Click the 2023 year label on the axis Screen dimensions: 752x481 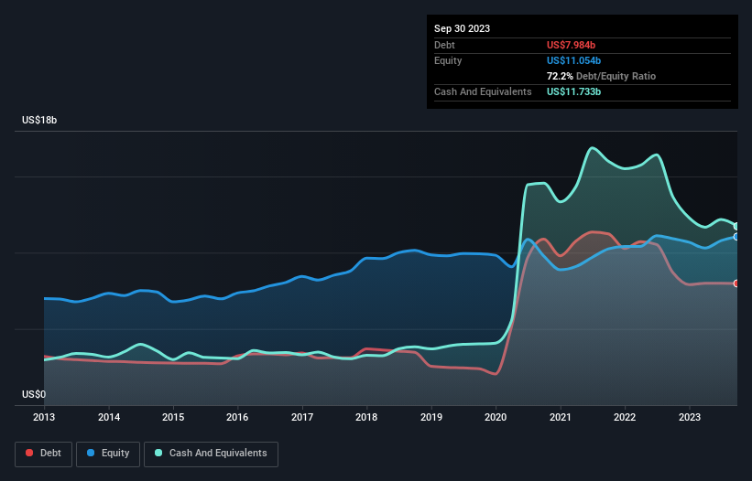tap(689, 417)
